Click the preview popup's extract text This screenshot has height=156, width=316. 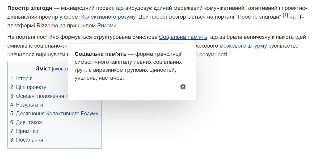pyautogui.click(x=129, y=66)
